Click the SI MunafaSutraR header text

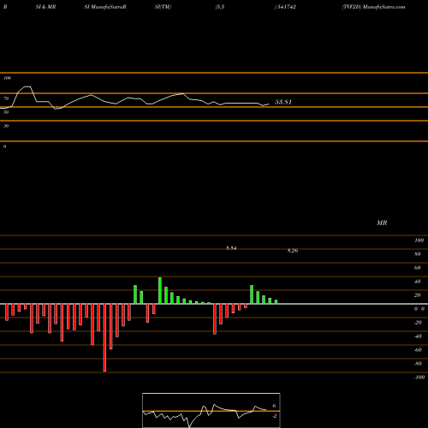pyautogui.click(x=105, y=7)
